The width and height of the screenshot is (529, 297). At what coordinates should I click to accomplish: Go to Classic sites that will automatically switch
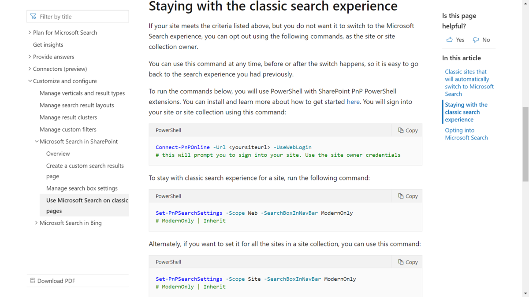[469, 83]
